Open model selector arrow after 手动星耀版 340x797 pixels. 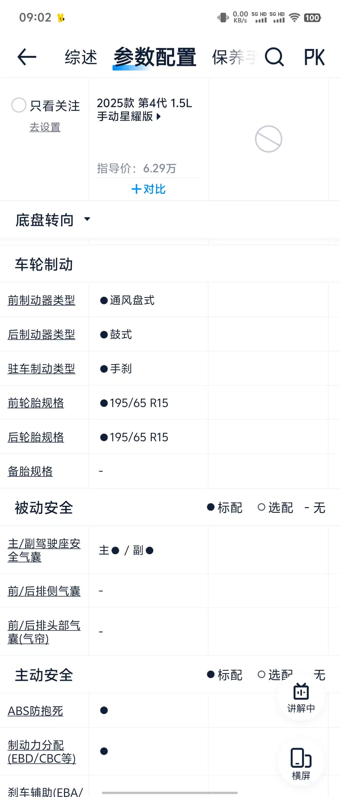coord(159,117)
